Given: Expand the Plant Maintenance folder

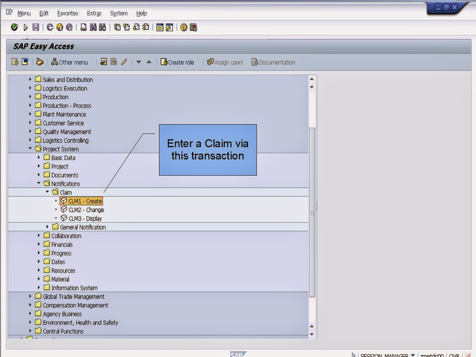Looking at the screenshot, I should (30, 114).
